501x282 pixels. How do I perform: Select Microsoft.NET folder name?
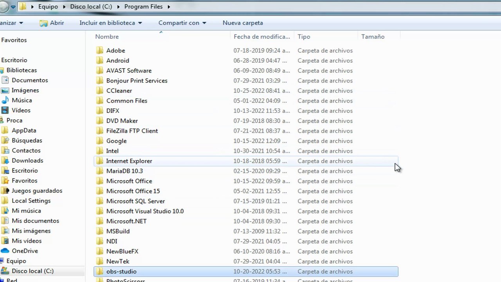126,221
